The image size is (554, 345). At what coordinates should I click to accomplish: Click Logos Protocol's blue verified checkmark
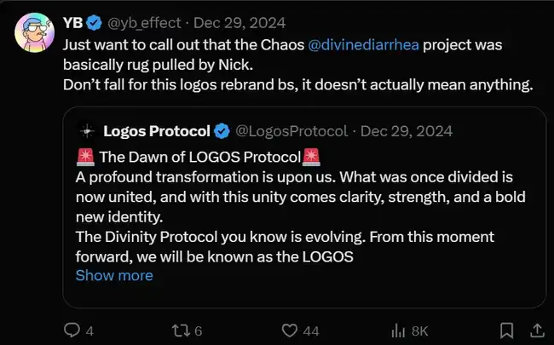click(x=222, y=131)
